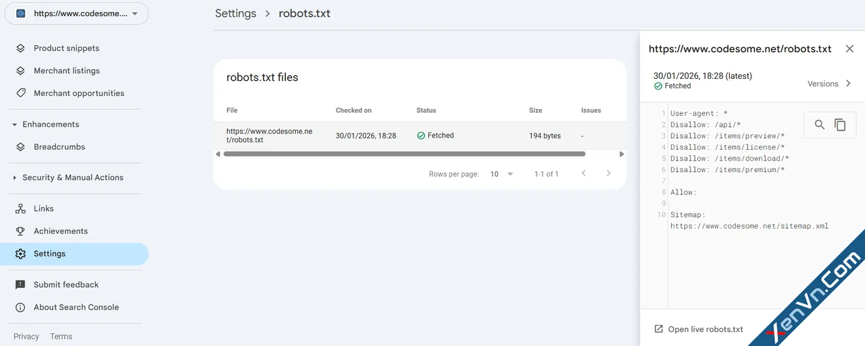Image resolution: width=865 pixels, height=346 pixels.
Task: Open About Search Console
Action: (76, 308)
